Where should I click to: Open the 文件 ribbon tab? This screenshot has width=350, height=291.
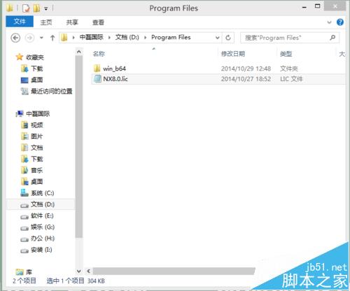point(20,22)
